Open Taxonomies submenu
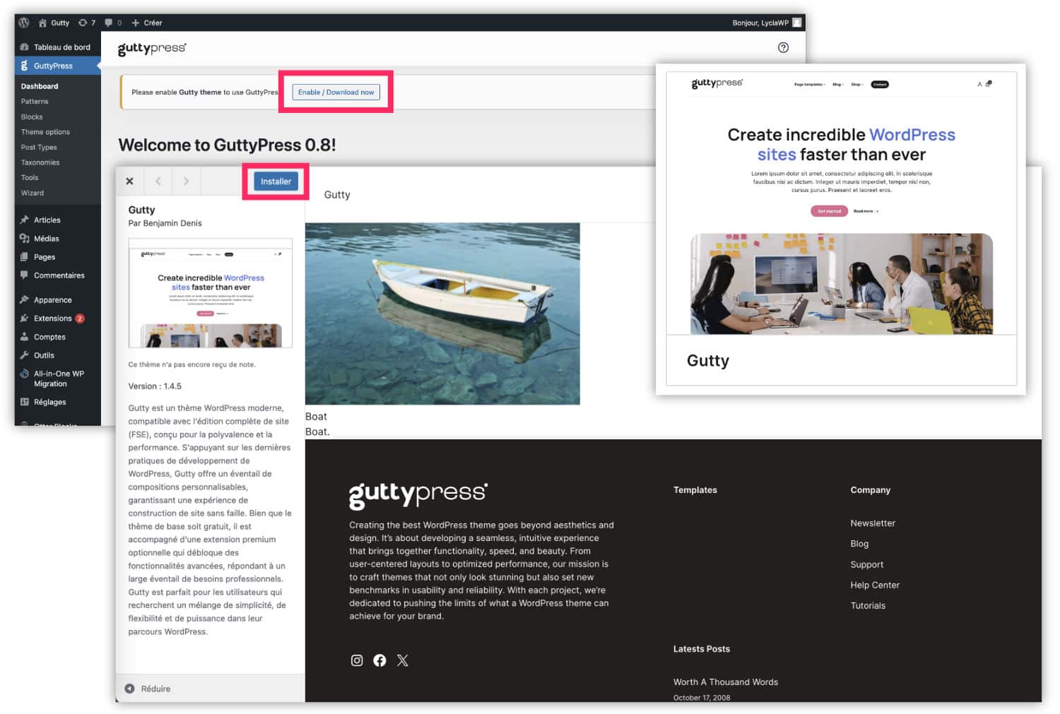1060x714 pixels. coord(40,162)
